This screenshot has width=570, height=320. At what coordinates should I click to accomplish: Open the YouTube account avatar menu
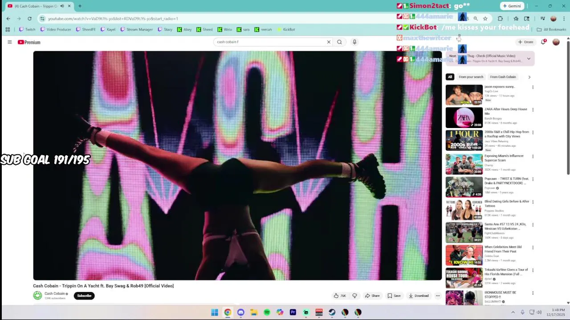click(x=556, y=42)
